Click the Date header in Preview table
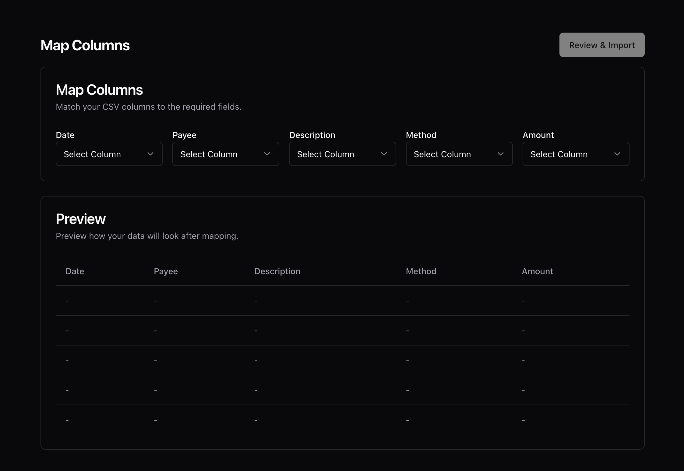Screen dimensions: 684x471 pyautogui.click(x=75, y=271)
